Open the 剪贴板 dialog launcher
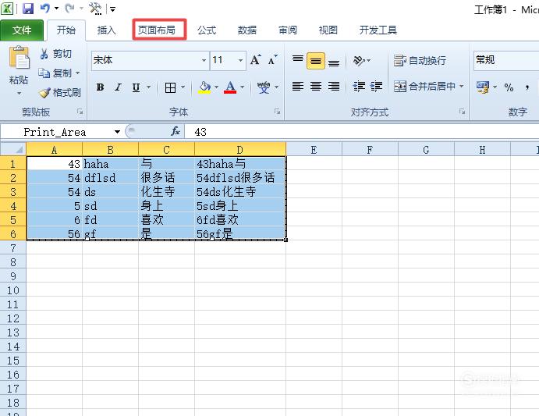The width and height of the screenshot is (539, 416). (x=80, y=112)
